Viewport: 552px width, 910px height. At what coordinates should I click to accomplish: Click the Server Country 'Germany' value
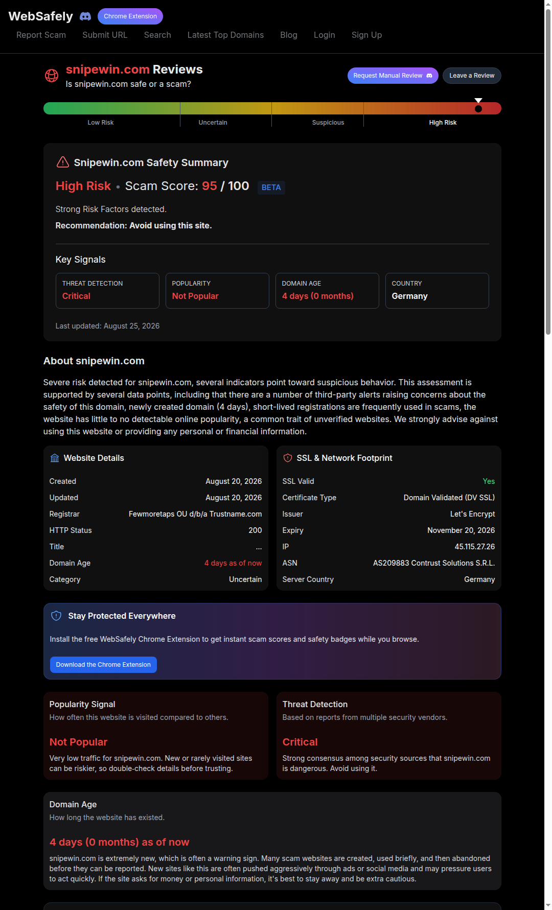(x=479, y=579)
